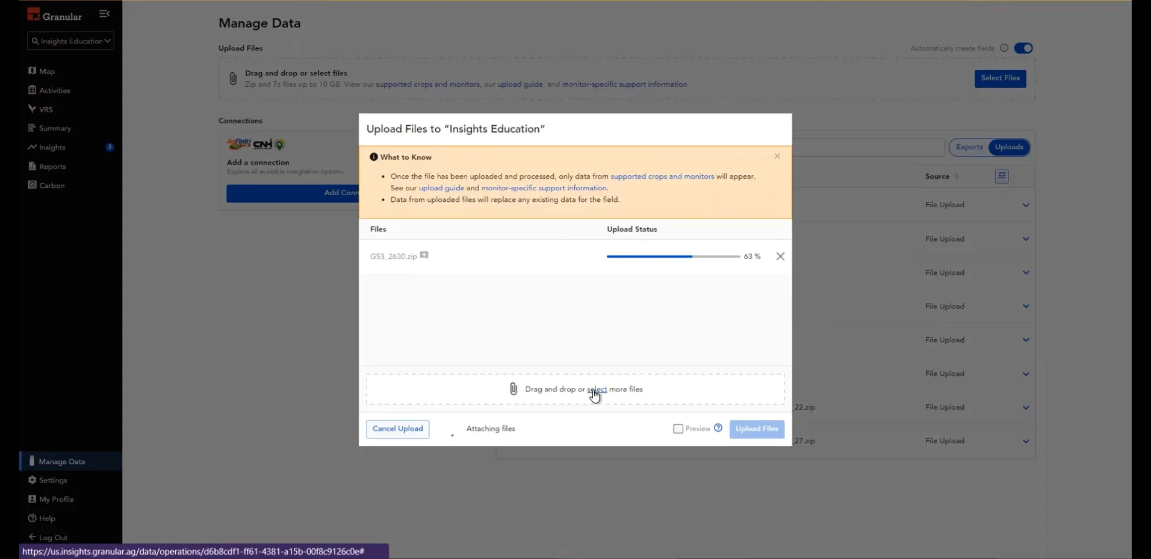
Task: Open the Map icon in sidebar
Action: pos(33,71)
